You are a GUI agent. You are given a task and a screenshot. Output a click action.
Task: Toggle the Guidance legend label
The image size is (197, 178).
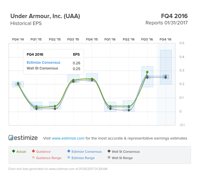pyautogui.click(x=43, y=152)
